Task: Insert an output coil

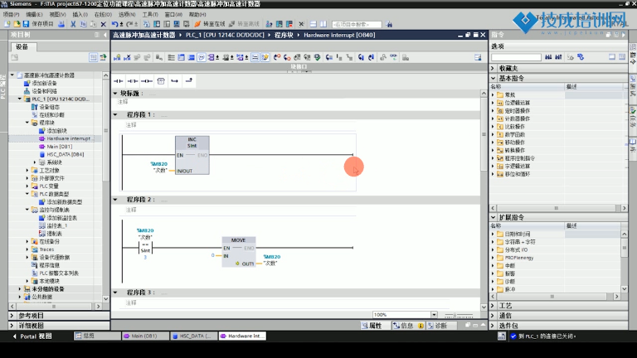Action: coord(147,81)
